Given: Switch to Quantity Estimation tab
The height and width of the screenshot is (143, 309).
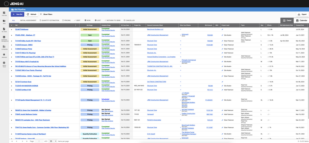Looking at the screenshot, I should (49, 20).
